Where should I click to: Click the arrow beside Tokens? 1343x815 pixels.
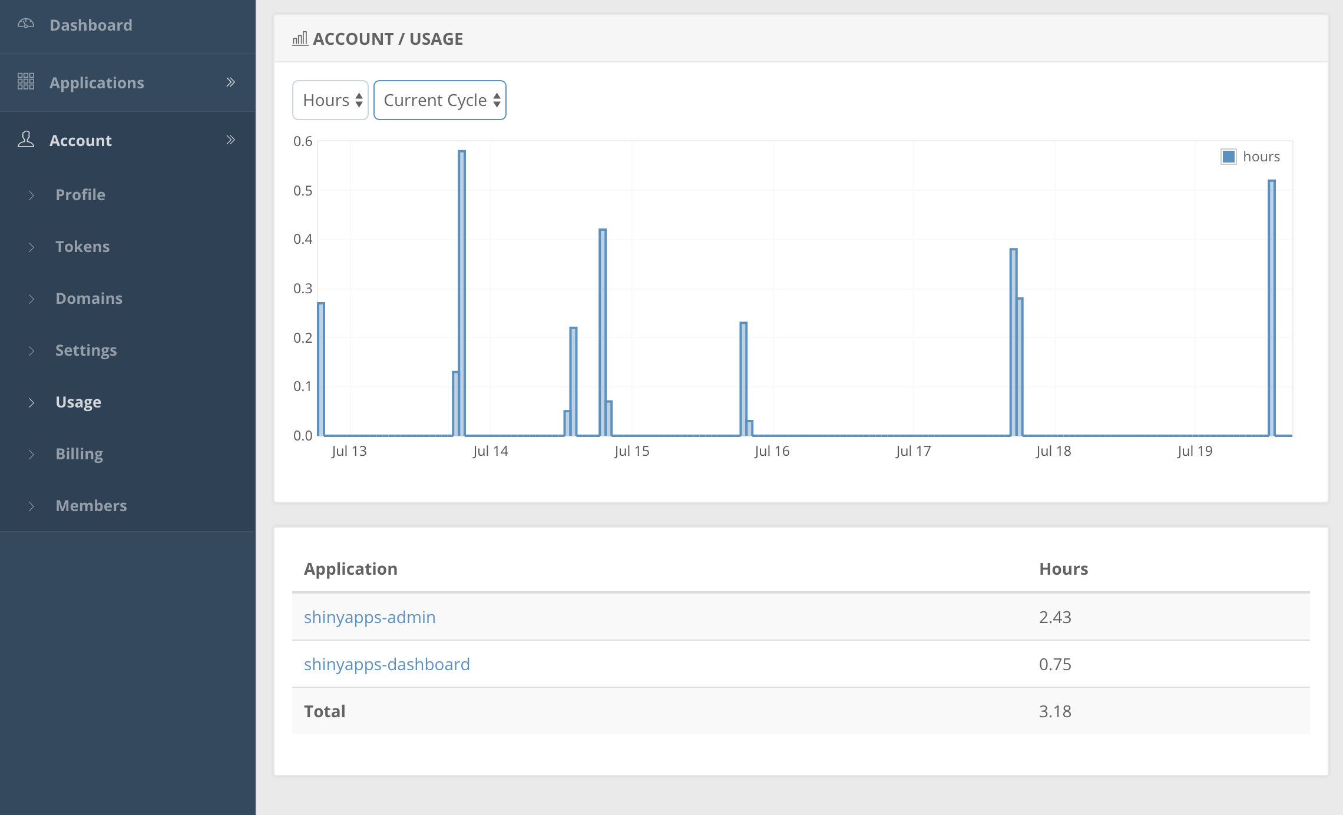coord(31,247)
